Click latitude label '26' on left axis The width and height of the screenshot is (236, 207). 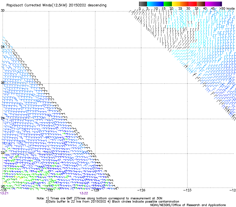tap(3, 83)
